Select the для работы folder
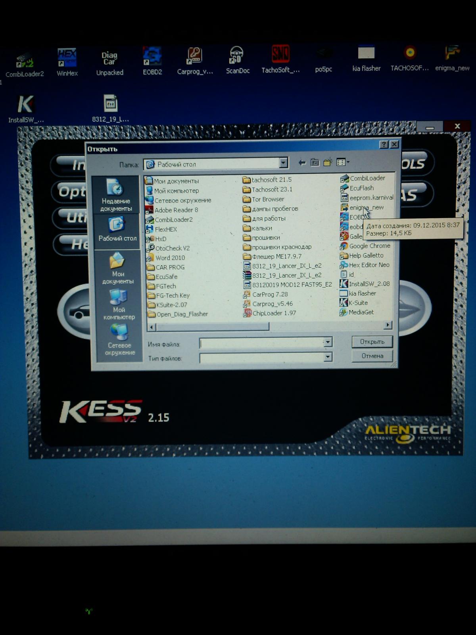 [264, 218]
